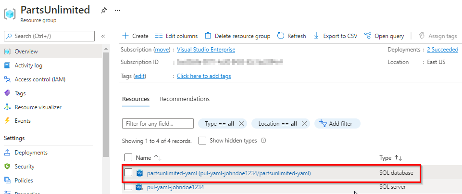Open the more options ellipsis menu
The height and width of the screenshot is (194, 462).
pyautogui.click(x=118, y=10)
